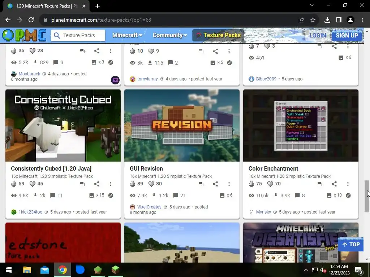The width and height of the screenshot is (370, 277).
Task: Go back with the browser back arrow
Action: tap(8, 20)
